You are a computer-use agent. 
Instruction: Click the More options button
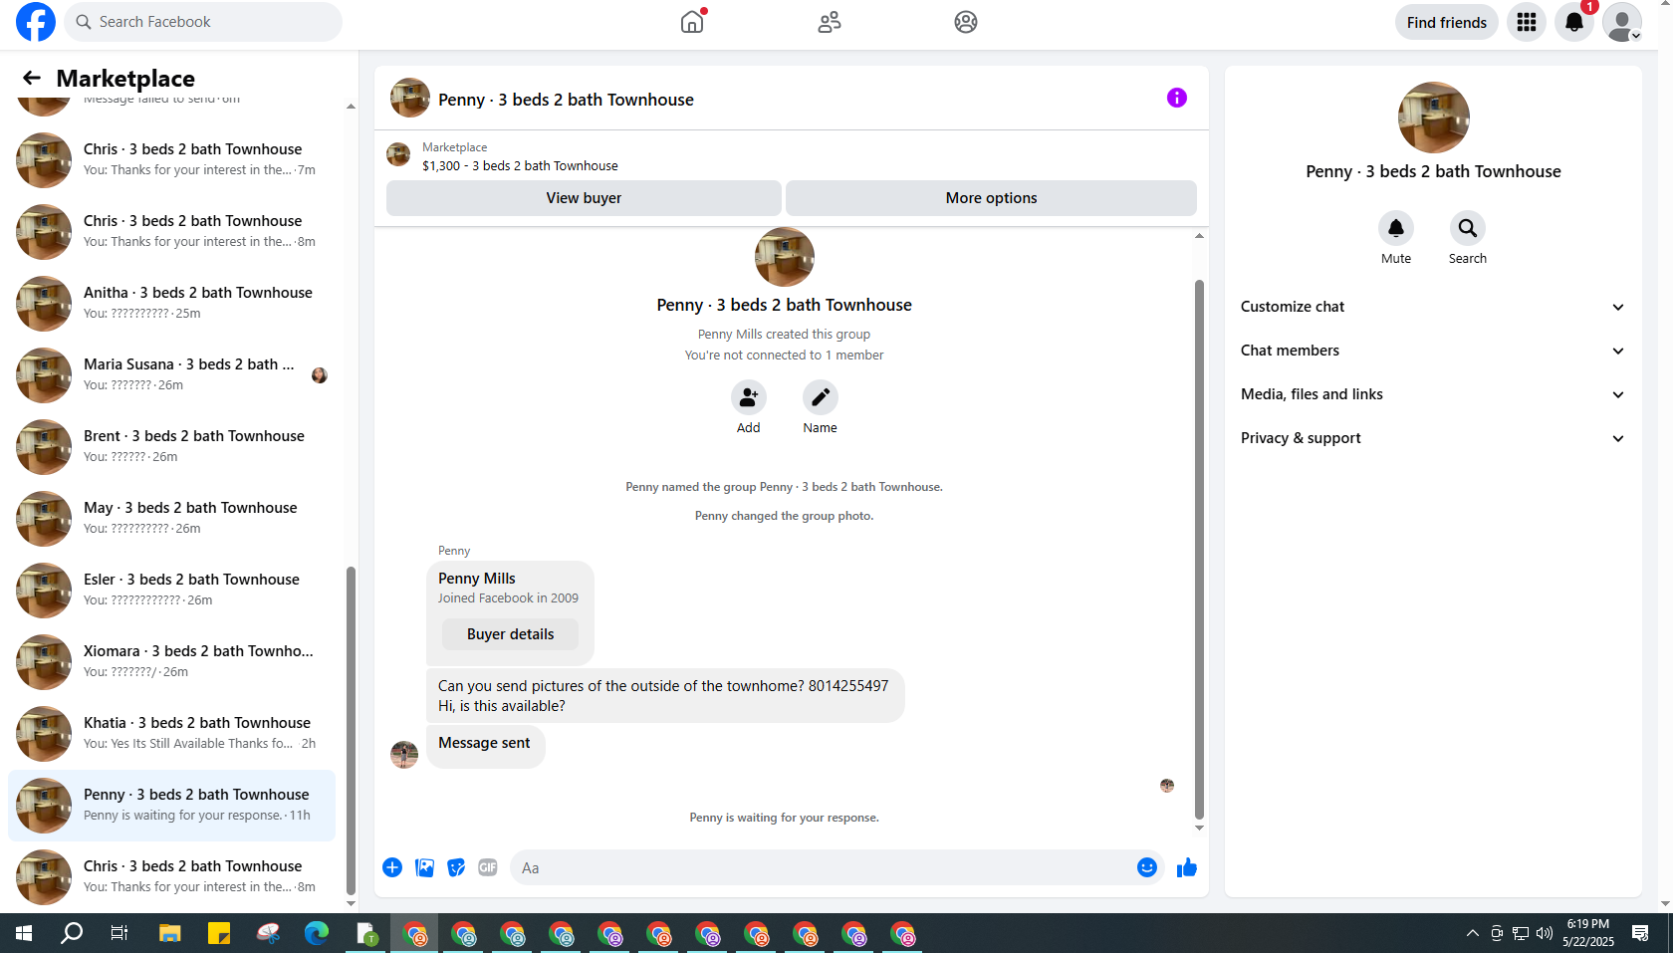point(991,198)
